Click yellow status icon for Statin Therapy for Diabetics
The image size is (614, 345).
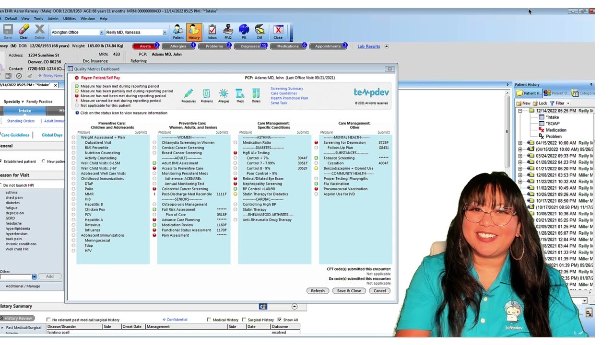[x=236, y=194]
